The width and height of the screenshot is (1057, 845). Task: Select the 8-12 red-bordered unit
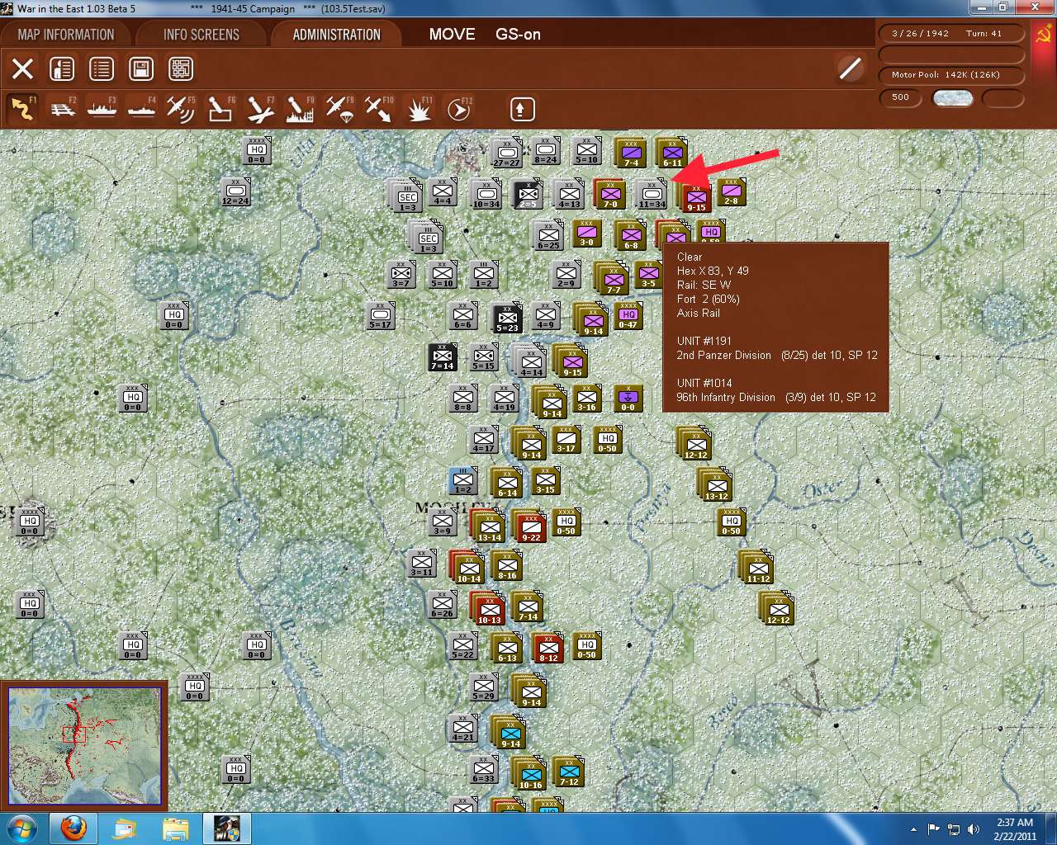pos(548,649)
